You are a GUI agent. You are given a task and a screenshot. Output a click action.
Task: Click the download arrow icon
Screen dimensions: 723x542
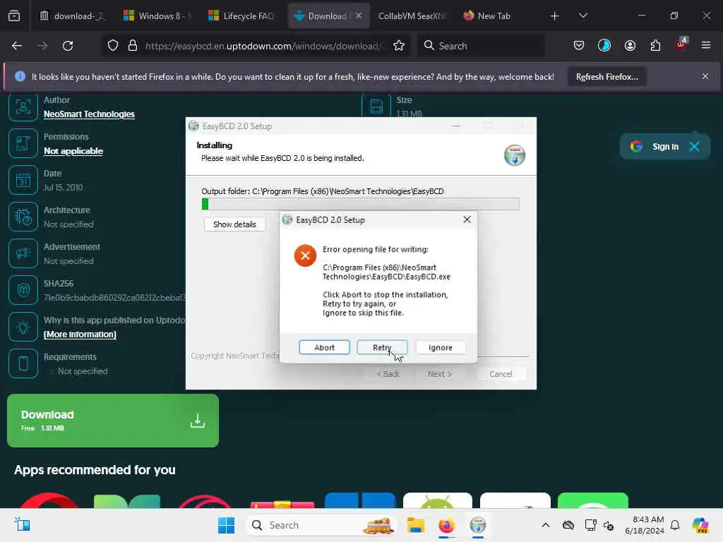[198, 421]
